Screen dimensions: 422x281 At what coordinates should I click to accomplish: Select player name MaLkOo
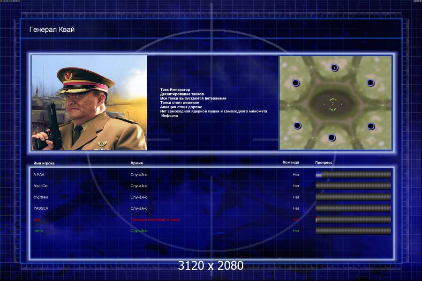(40, 186)
